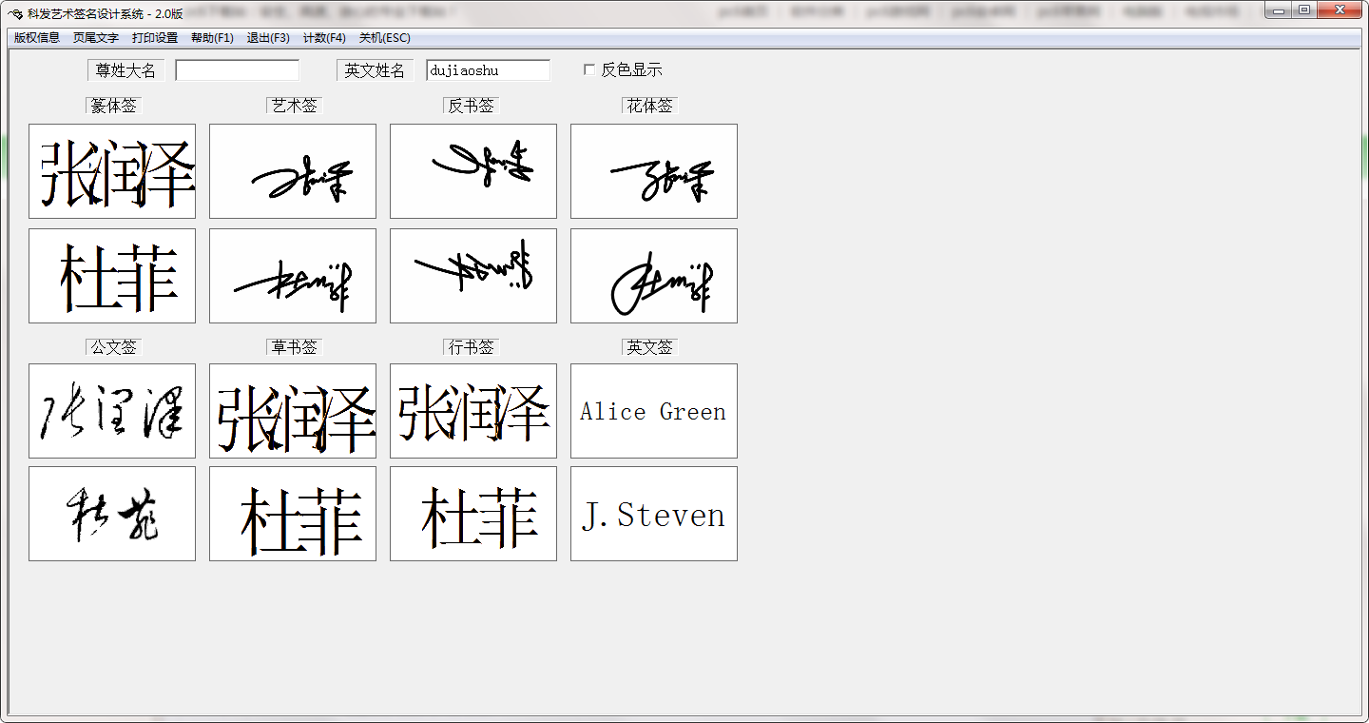Click the 篆体签 style label
Image resolution: width=1369 pixels, height=723 pixels.
(x=112, y=106)
